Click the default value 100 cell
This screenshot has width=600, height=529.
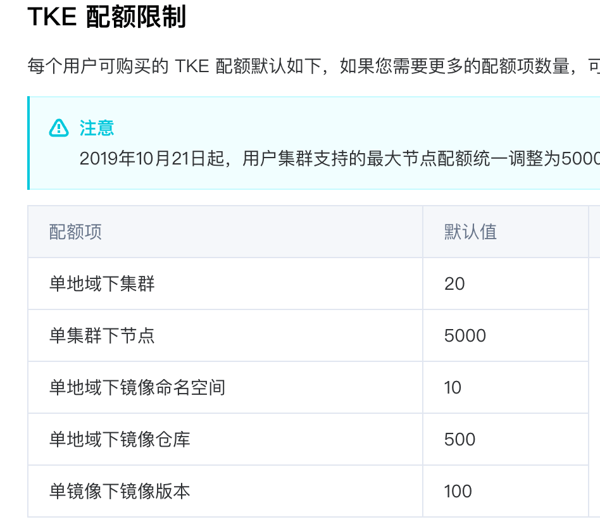pyautogui.click(x=458, y=491)
